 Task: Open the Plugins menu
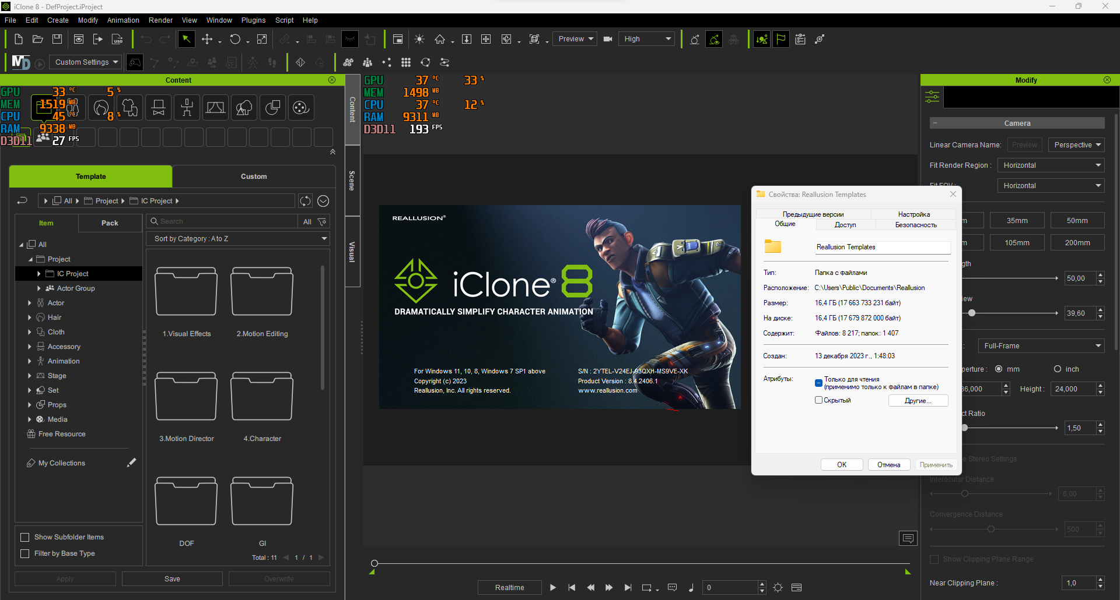click(x=253, y=20)
